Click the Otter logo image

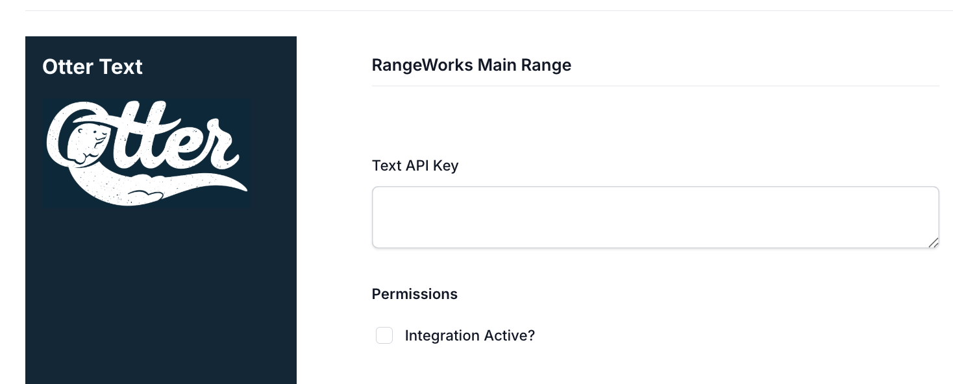click(x=146, y=153)
